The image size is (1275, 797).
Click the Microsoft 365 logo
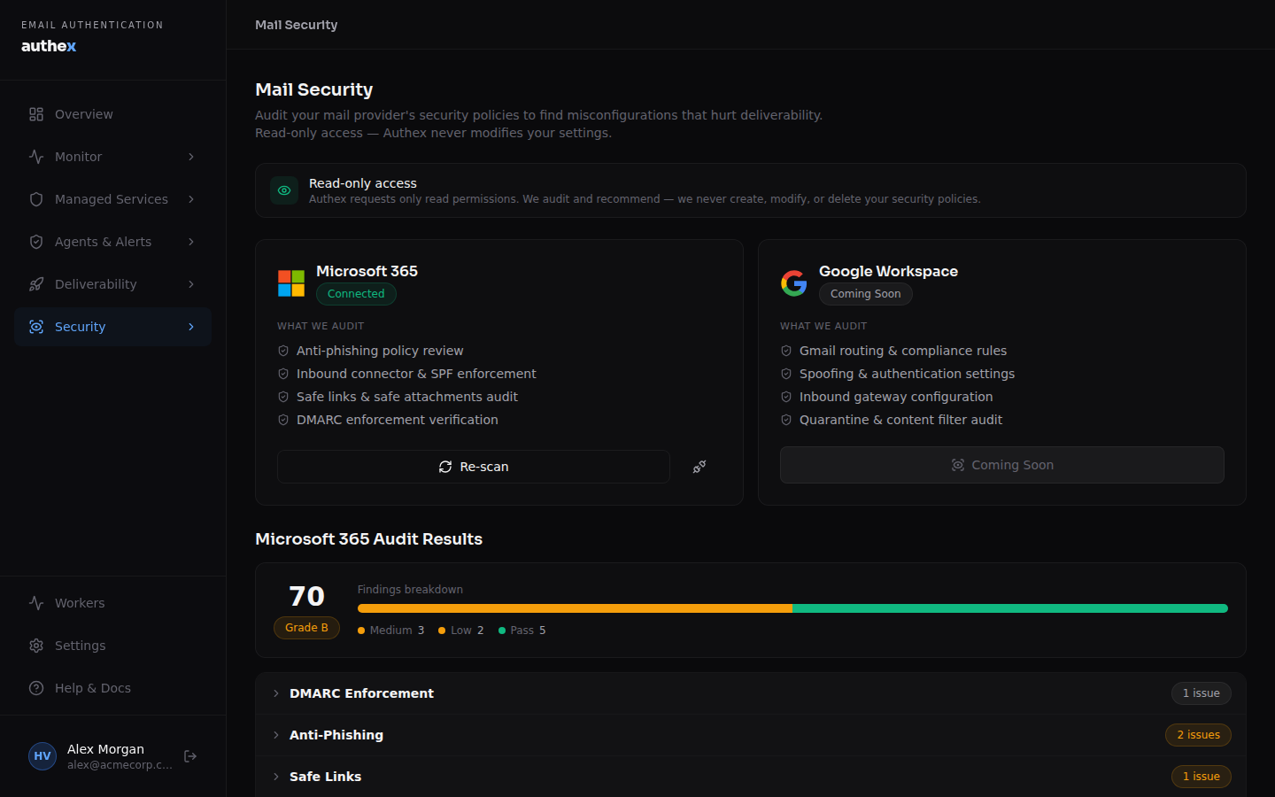pos(291,283)
